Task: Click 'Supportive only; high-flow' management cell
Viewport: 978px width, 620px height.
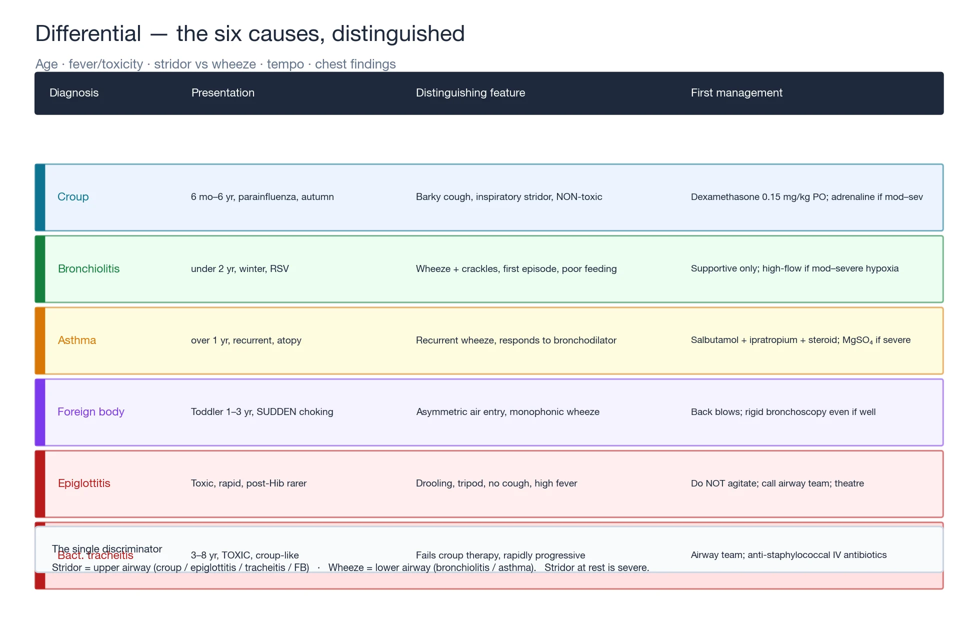Action: coord(795,268)
